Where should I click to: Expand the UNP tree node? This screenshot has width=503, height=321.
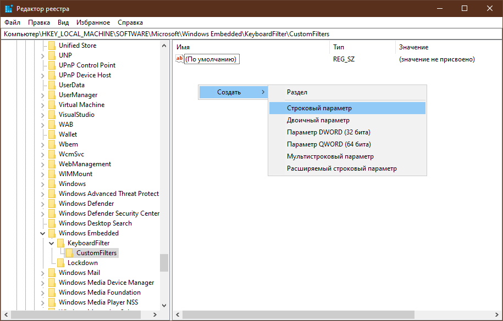(43, 56)
